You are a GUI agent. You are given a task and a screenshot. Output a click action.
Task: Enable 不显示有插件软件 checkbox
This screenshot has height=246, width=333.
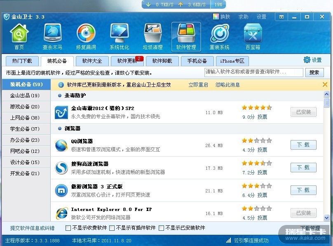(112, 228)
